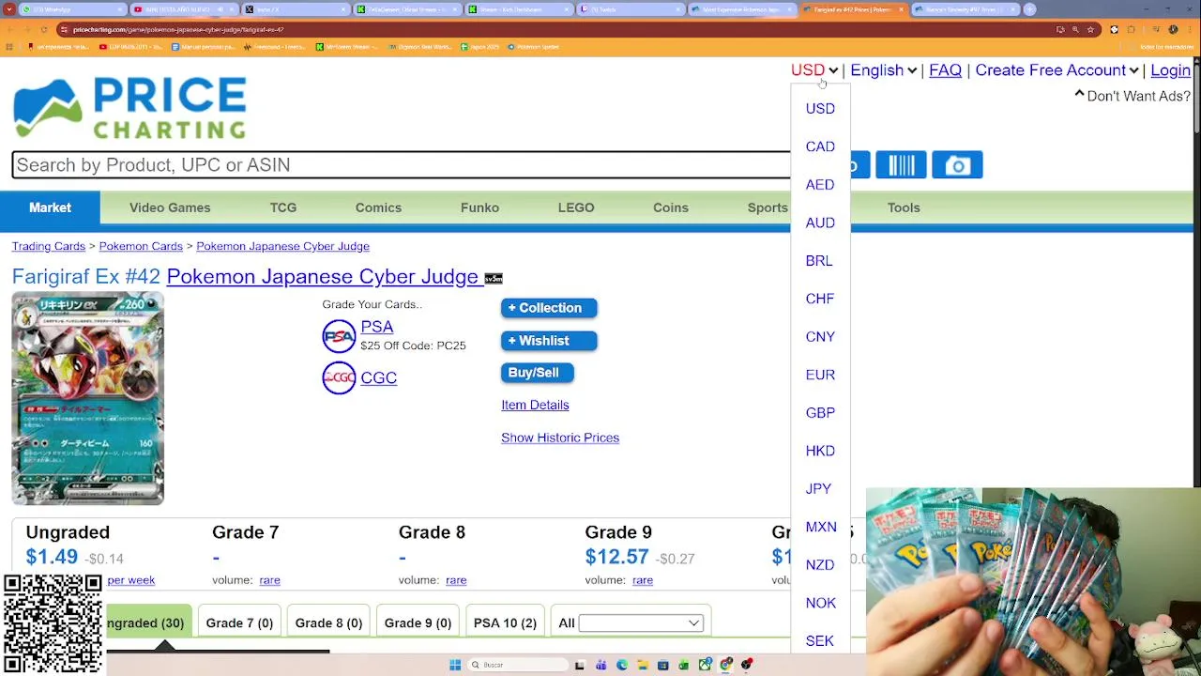Open File Explorer from taskbar

642,665
